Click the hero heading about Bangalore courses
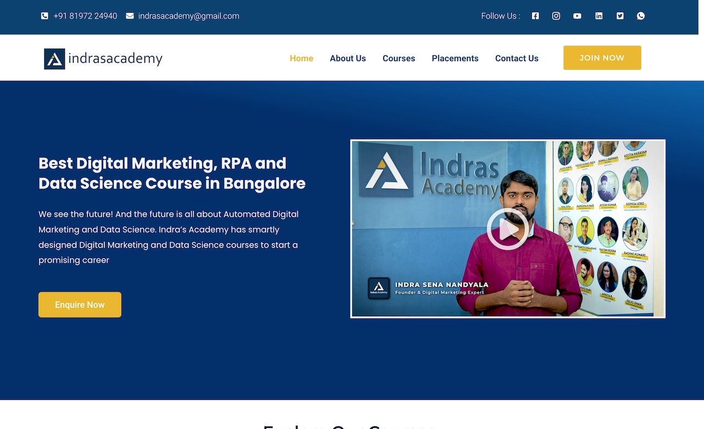Viewport: 704px width, 429px height. point(172,173)
